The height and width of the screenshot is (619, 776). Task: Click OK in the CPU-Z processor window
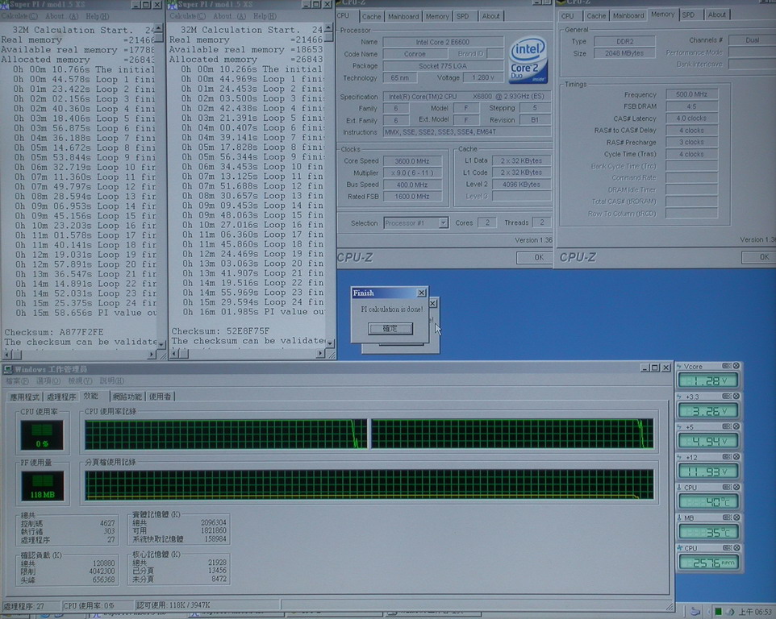536,257
